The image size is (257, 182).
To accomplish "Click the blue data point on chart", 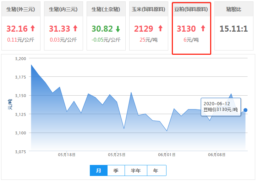I will [245, 110].
